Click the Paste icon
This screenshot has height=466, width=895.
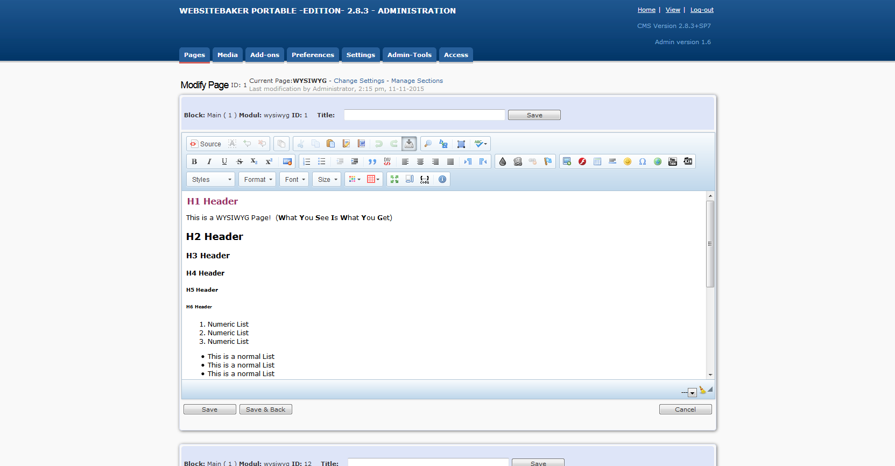pos(331,144)
